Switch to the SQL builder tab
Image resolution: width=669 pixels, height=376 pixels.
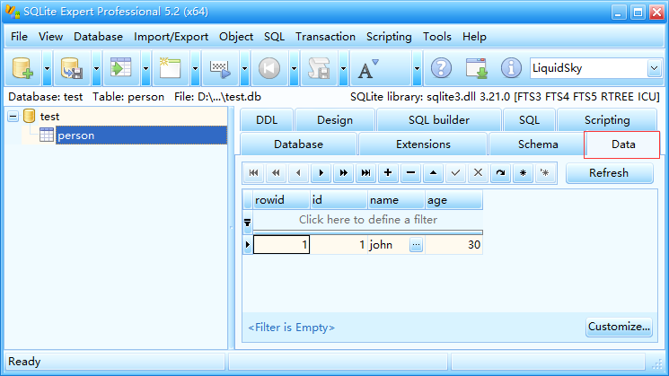439,119
